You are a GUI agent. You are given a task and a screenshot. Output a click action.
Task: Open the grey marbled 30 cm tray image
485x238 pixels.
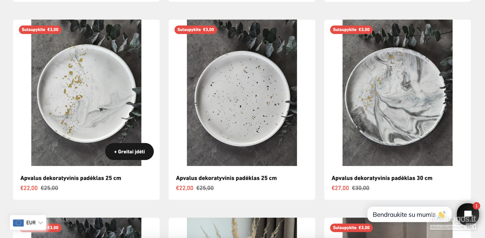397,92
